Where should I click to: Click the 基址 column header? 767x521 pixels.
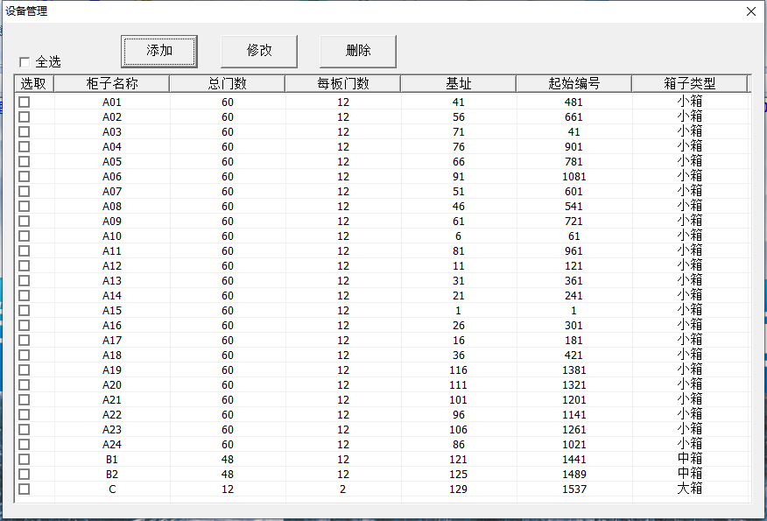pos(458,84)
